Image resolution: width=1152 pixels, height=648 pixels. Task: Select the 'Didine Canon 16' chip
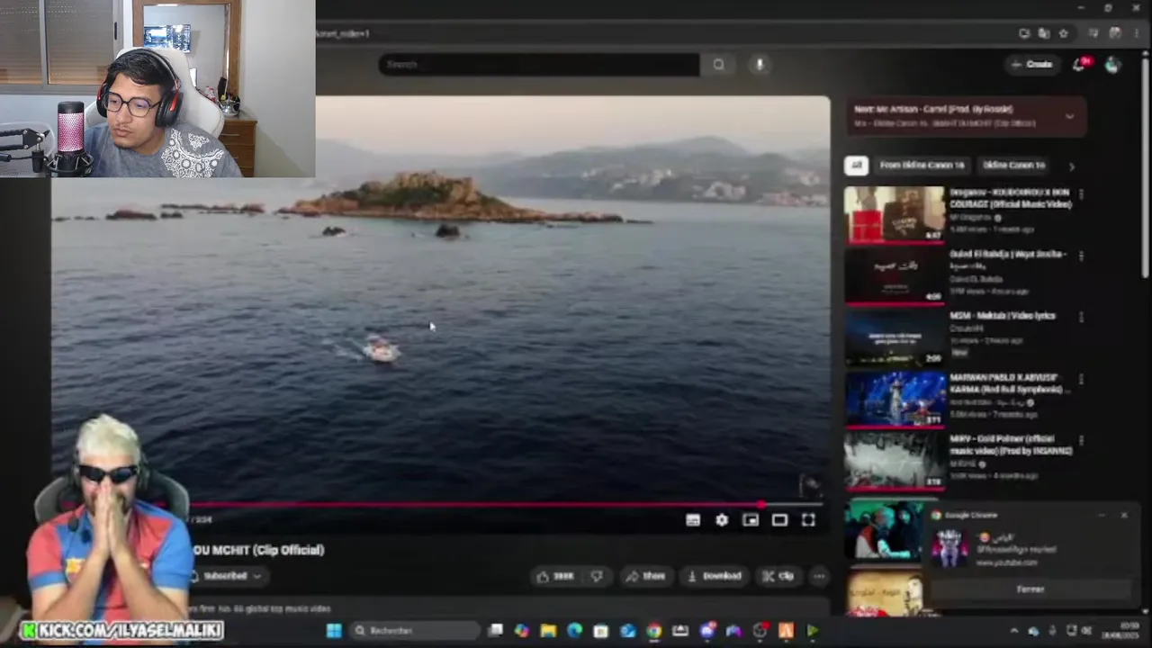pos(1013,166)
